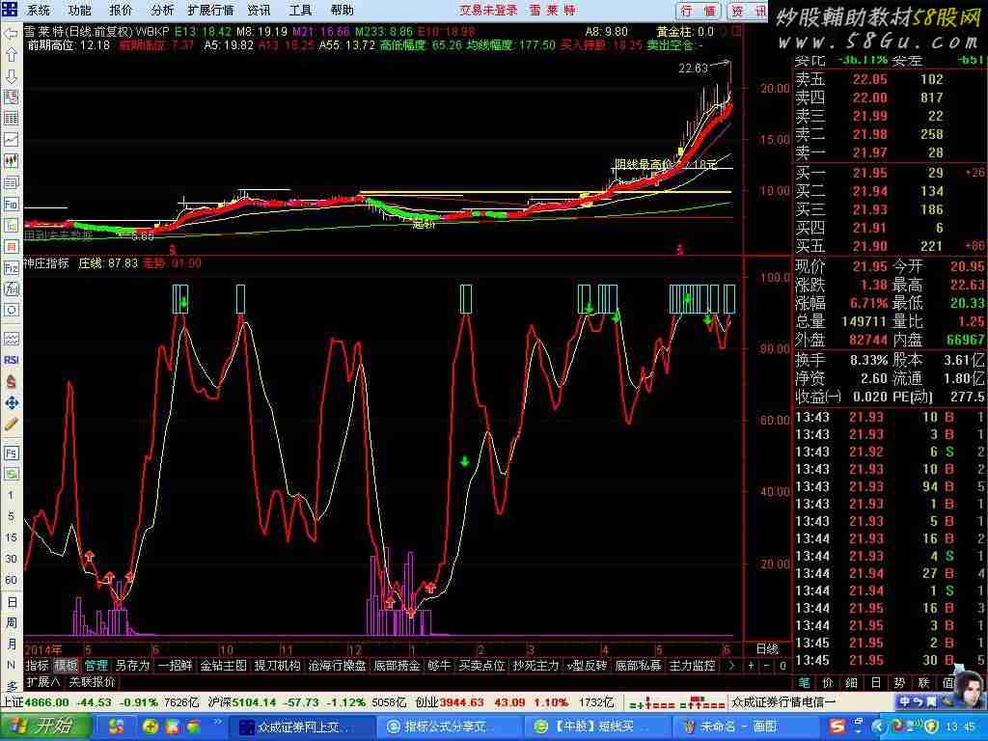
Task: Click the down arrow icon in left toolbar
Action: pyautogui.click(x=11, y=76)
